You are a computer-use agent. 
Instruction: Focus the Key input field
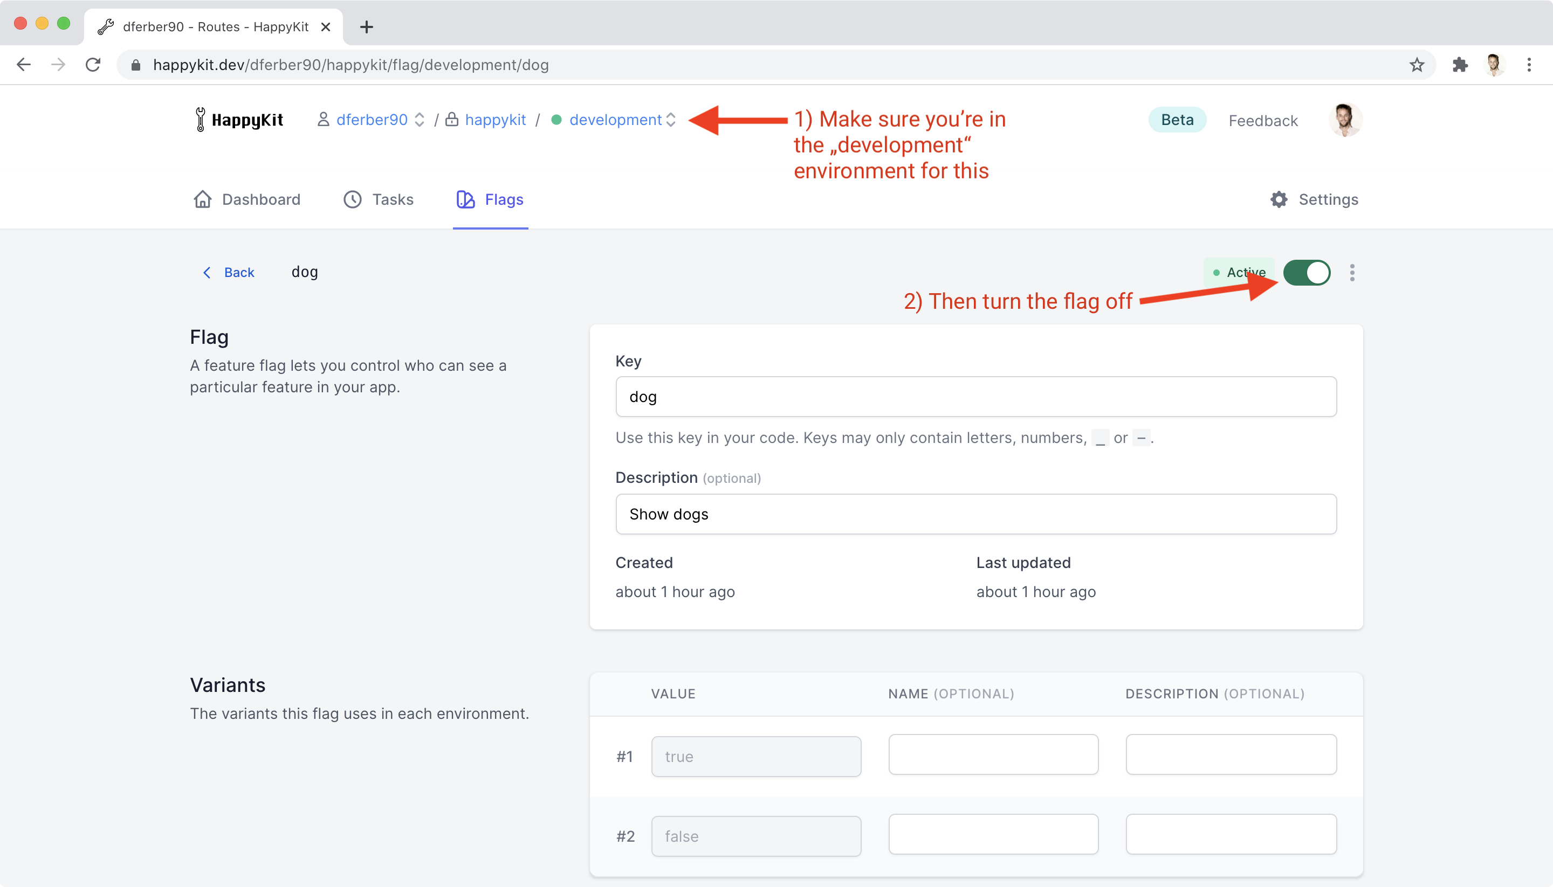[x=976, y=397]
